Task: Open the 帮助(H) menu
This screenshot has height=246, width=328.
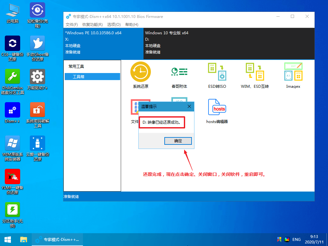Action: click(132, 25)
